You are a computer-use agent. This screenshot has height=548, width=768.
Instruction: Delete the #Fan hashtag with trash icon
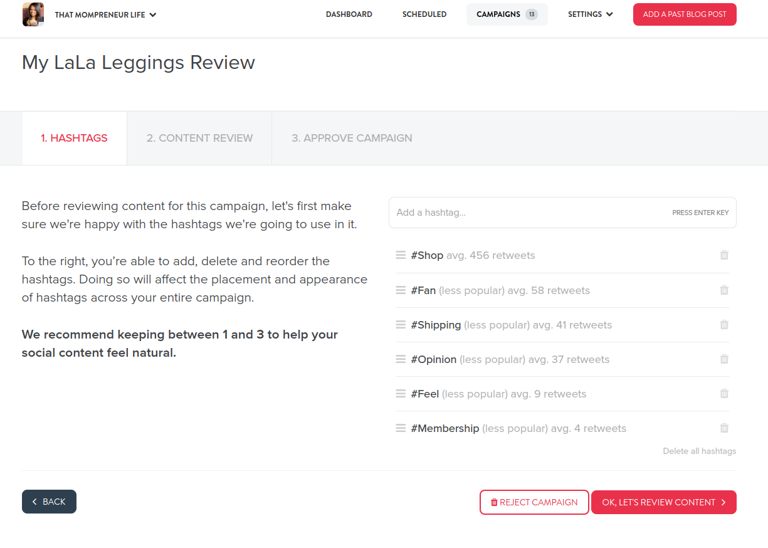724,290
